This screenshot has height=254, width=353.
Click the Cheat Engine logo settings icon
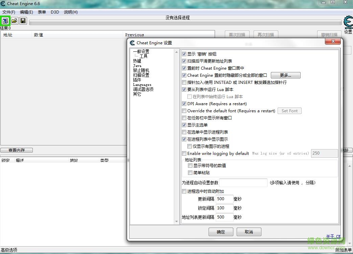tap(348, 23)
